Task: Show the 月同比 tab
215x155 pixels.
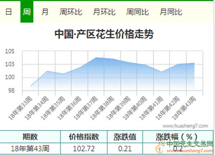Action: tap(171, 11)
